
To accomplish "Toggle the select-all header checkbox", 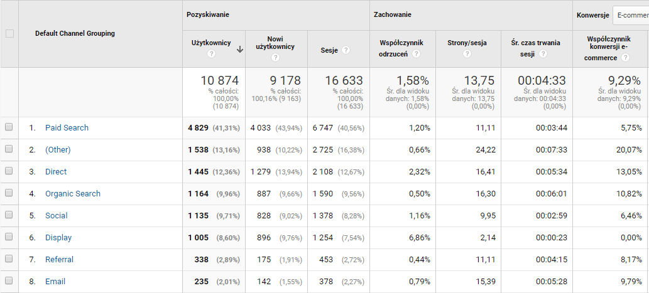I will tap(9, 33).
